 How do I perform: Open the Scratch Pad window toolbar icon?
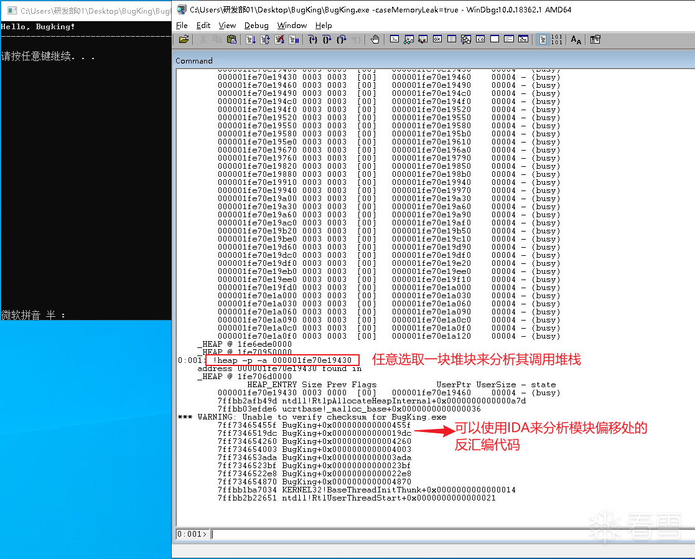click(x=495, y=39)
